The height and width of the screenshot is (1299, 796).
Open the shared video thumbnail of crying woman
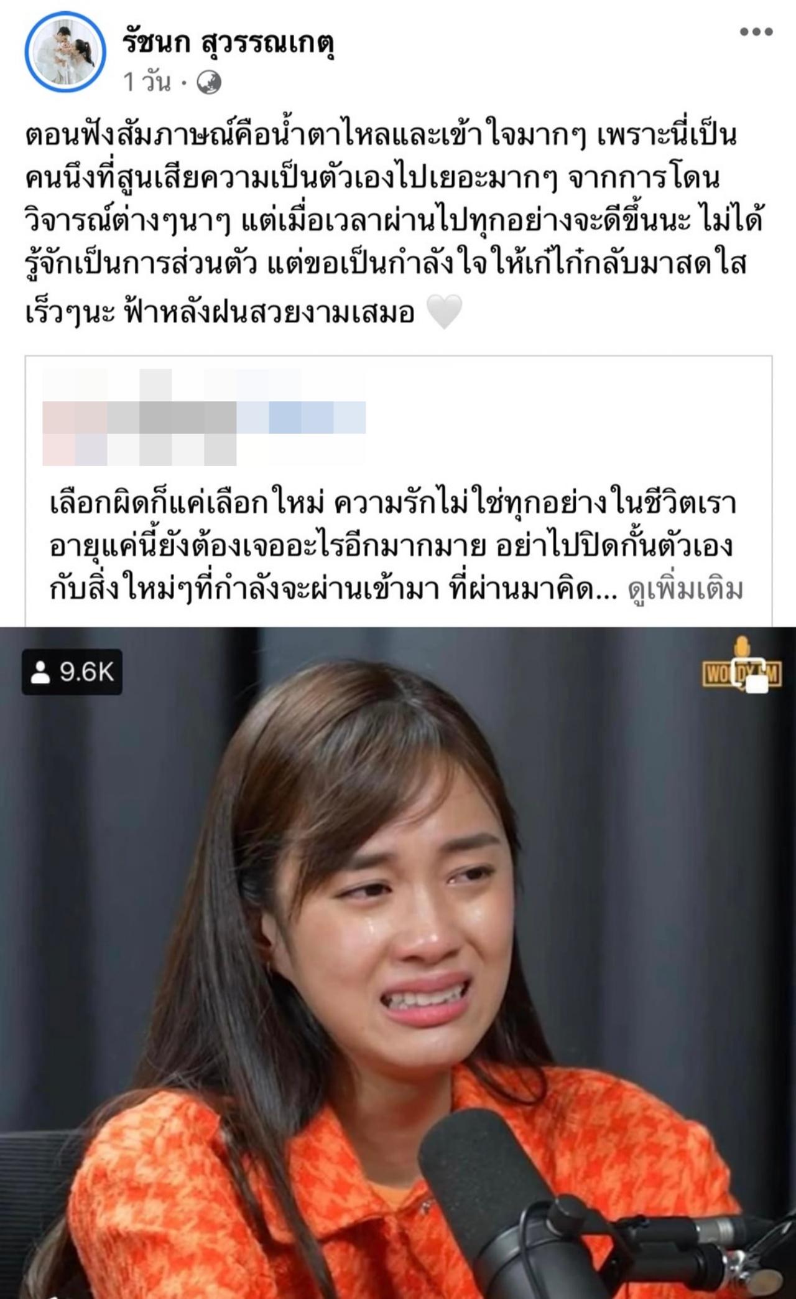click(x=398, y=963)
